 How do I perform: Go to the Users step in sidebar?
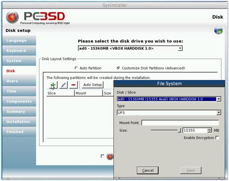coord(19,81)
